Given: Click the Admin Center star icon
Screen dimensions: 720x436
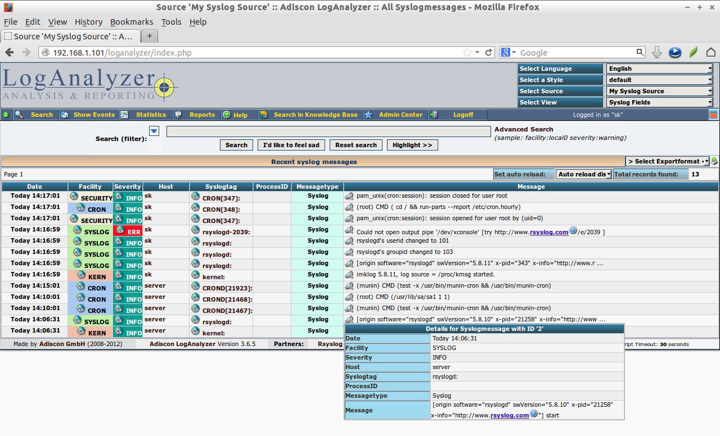Looking at the screenshot, I should click(368, 115).
